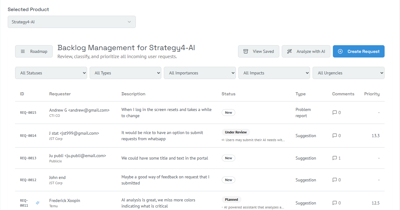This screenshot has height=210, width=400.
Task: Open comments bubble for REQ-0015
Action: pyautogui.click(x=335, y=113)
